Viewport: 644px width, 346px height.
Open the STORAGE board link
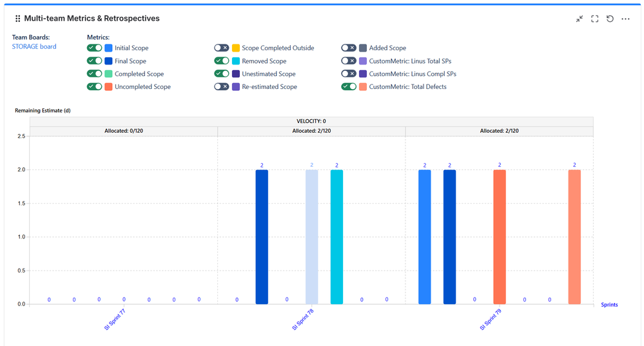tap(34, 46)
